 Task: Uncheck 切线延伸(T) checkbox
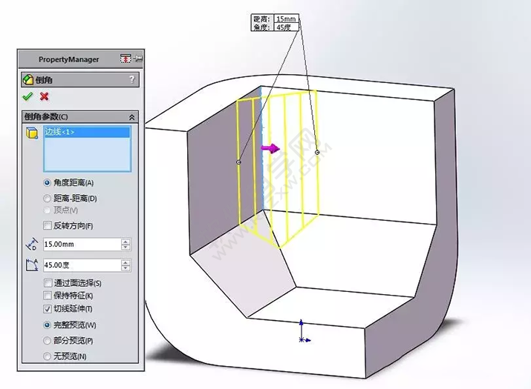coord(48,308)
